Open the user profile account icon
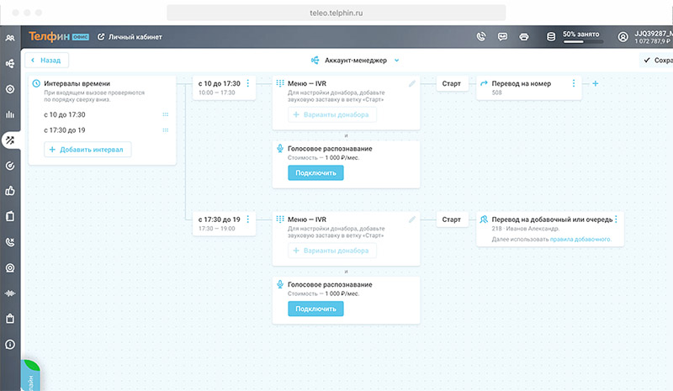Image resolution: width=673 pixels, height=391 pixels. pyautogui.click(x=623, y=37)
